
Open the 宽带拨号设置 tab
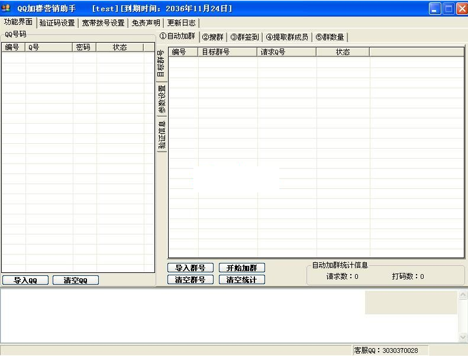103,23
